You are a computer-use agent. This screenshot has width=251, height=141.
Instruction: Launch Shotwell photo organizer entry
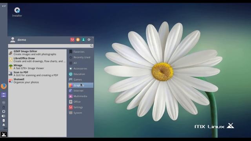coord(37,81)
